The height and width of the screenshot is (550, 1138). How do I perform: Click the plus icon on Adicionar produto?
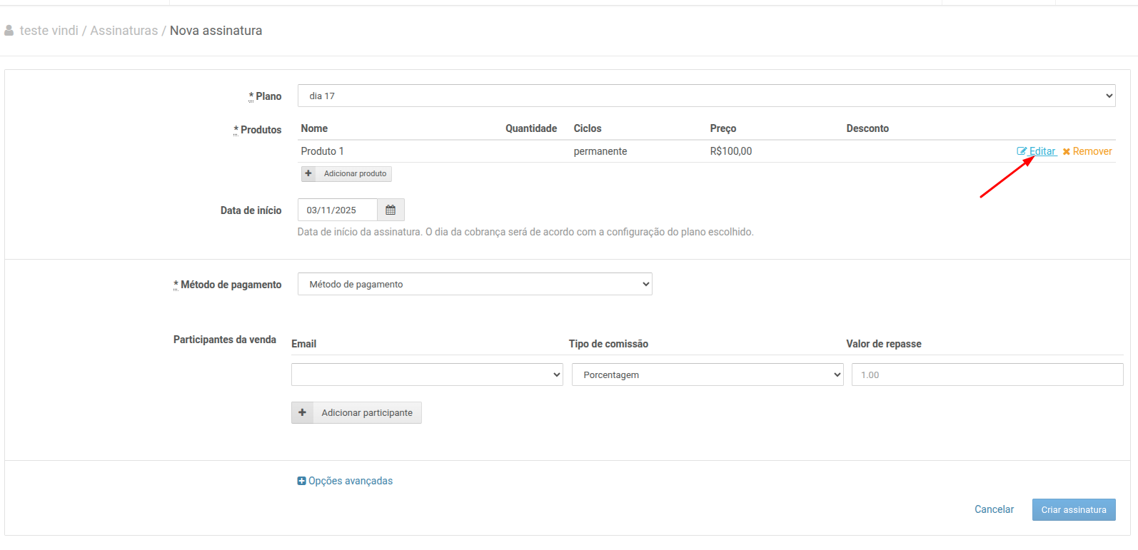tap(308, 173)
